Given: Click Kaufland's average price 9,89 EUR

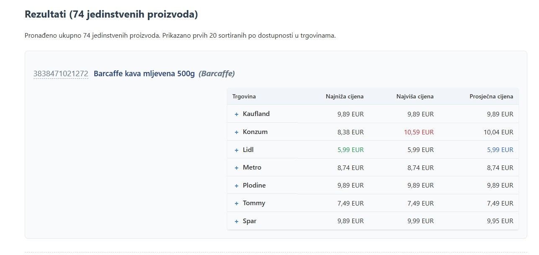Looking at the screenshot, I should click(500, 114).
